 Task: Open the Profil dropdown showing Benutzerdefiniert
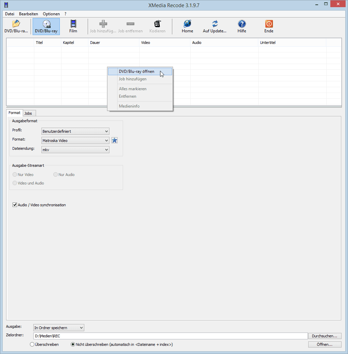coord(75,131)
